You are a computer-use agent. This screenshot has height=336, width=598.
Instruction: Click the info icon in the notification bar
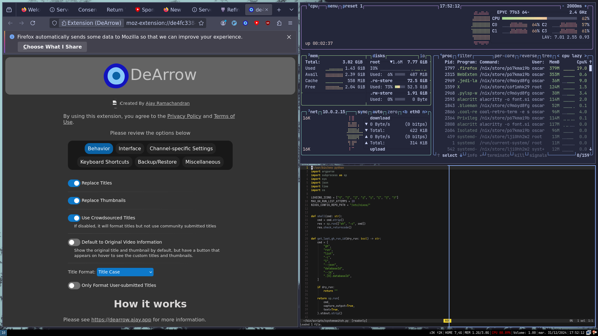pyautogui.click(x=12, y=37)
